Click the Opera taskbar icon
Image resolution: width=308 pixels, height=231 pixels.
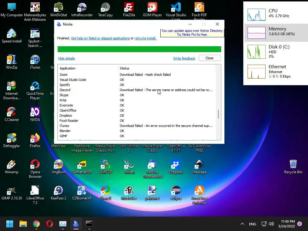[x=50, y=224]
